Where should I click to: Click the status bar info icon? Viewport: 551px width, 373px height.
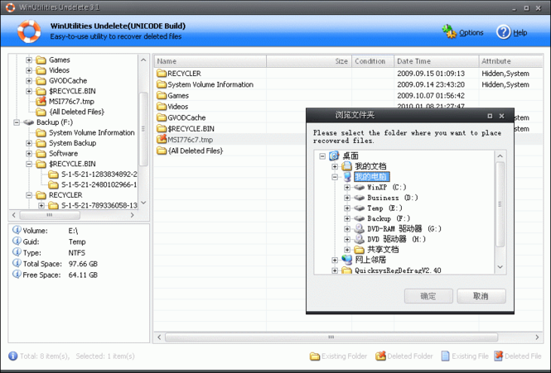pyautogui.click(x=12, y=356)
